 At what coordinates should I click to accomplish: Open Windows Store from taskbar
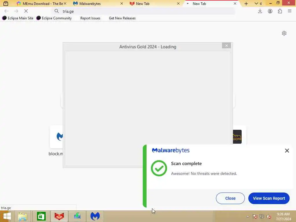pyautogui.click(x=41, y=216)
